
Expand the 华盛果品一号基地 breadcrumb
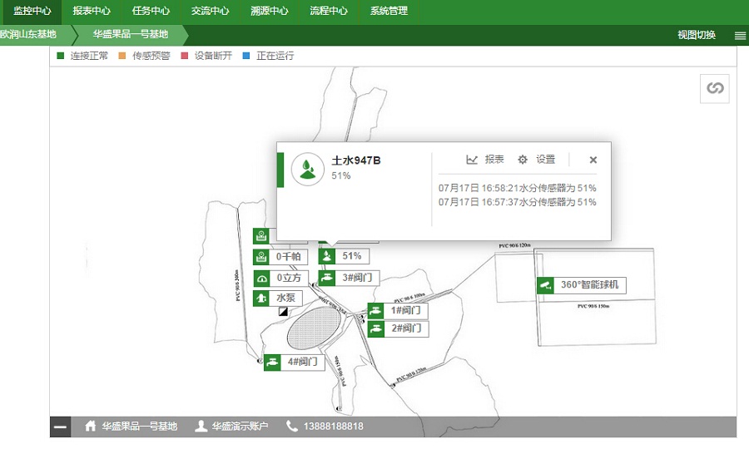point(130,35)
